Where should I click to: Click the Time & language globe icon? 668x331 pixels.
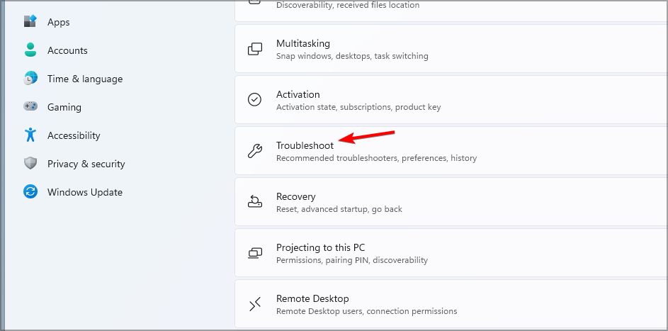(30, 79)
